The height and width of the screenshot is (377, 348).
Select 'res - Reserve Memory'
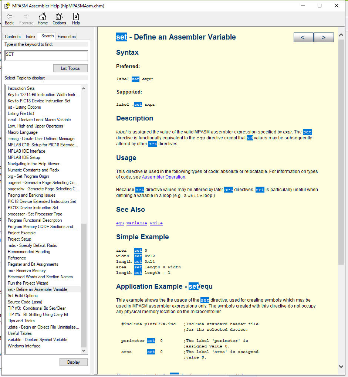[x=27, y=271]
